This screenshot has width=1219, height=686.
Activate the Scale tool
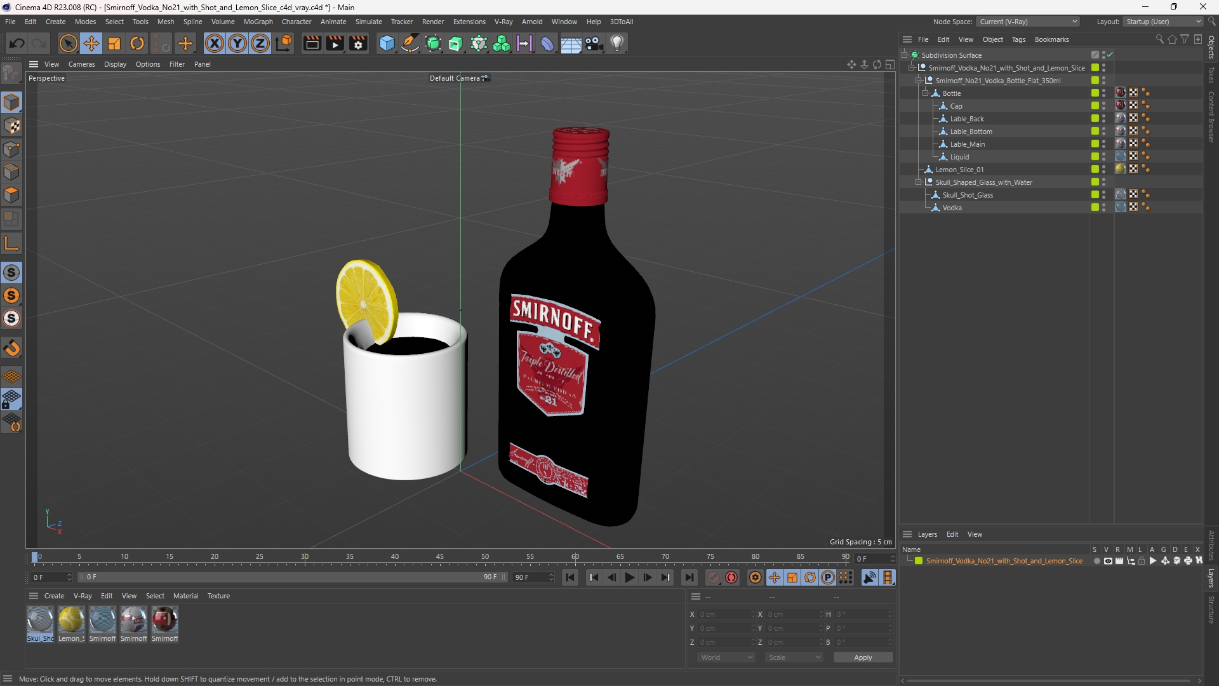click(x=114, y=43)
